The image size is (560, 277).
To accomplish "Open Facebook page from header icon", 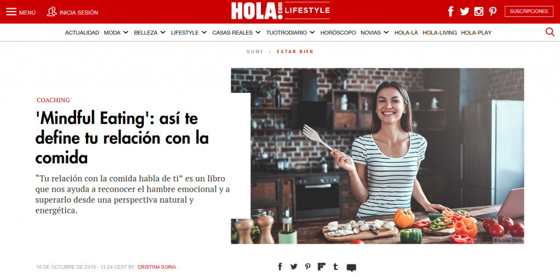I will pos(451,11).
